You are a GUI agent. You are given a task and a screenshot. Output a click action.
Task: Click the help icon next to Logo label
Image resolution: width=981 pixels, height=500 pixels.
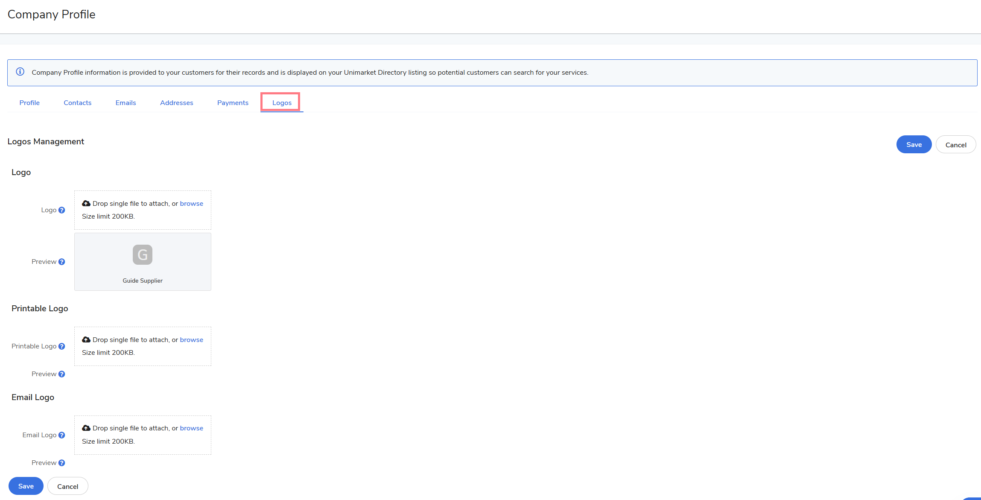point(62,210)
